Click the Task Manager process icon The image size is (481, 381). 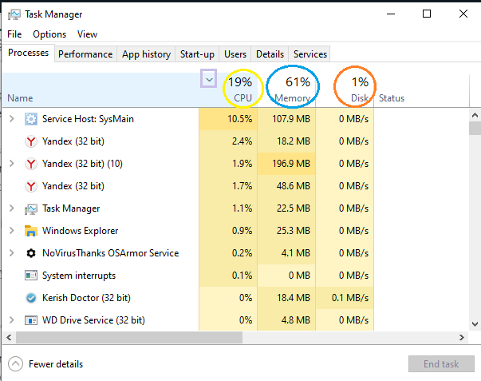(x=31, y=208)
